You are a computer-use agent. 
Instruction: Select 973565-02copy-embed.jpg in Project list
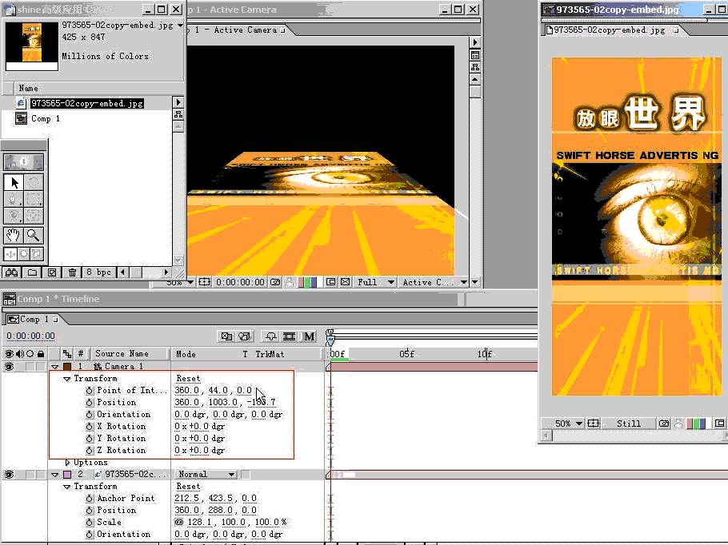[87, 103]
